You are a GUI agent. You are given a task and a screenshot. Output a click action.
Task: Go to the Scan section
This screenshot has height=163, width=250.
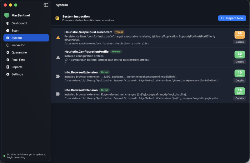point(26,31)
